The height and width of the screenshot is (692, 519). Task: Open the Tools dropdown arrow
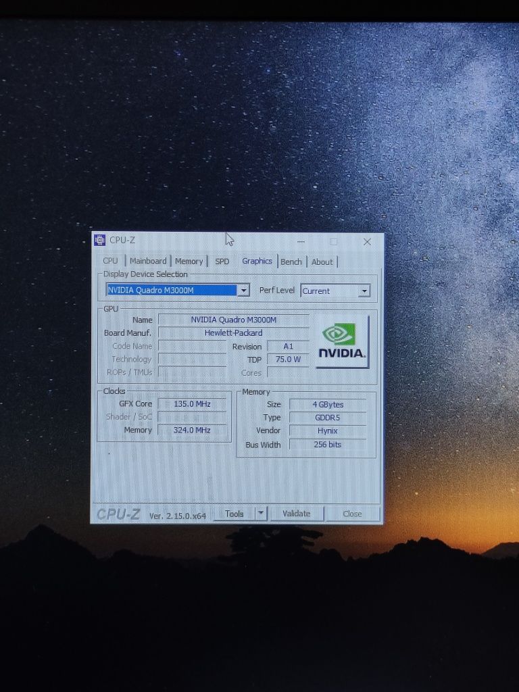(261, 514)
